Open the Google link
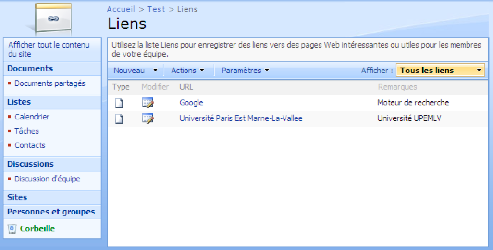This screenshot has height=250, width=493. point(191,103)
